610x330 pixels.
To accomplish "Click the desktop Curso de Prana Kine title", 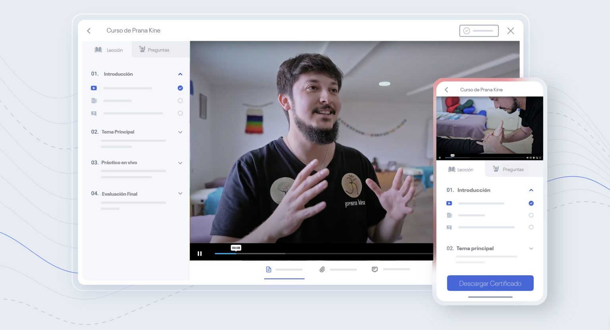I will (x=133, y=31).
